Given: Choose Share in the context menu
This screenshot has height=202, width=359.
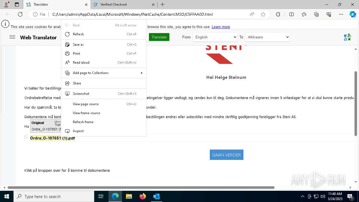Looking at the screenshot, I should coord(103,83).
